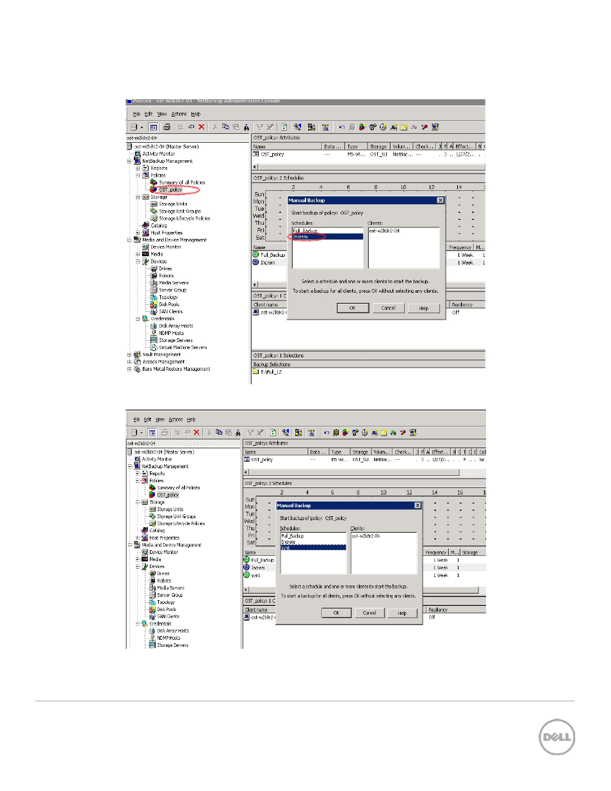Collapse Credentials node in lower console tree
611x791 pixels.
coord(137,623)
